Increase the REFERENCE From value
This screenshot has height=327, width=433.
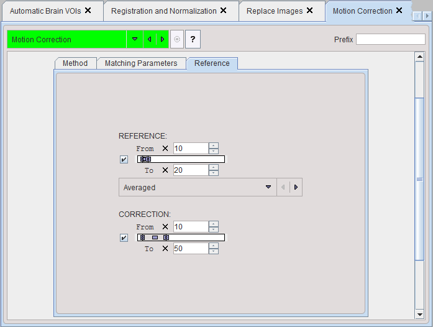[214, 145]
